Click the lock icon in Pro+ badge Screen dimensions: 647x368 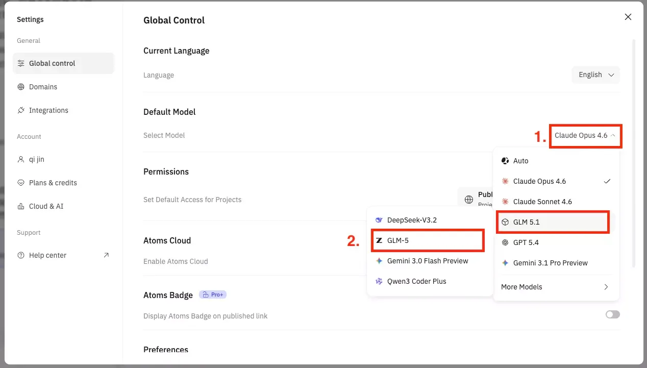coord(206,295)
